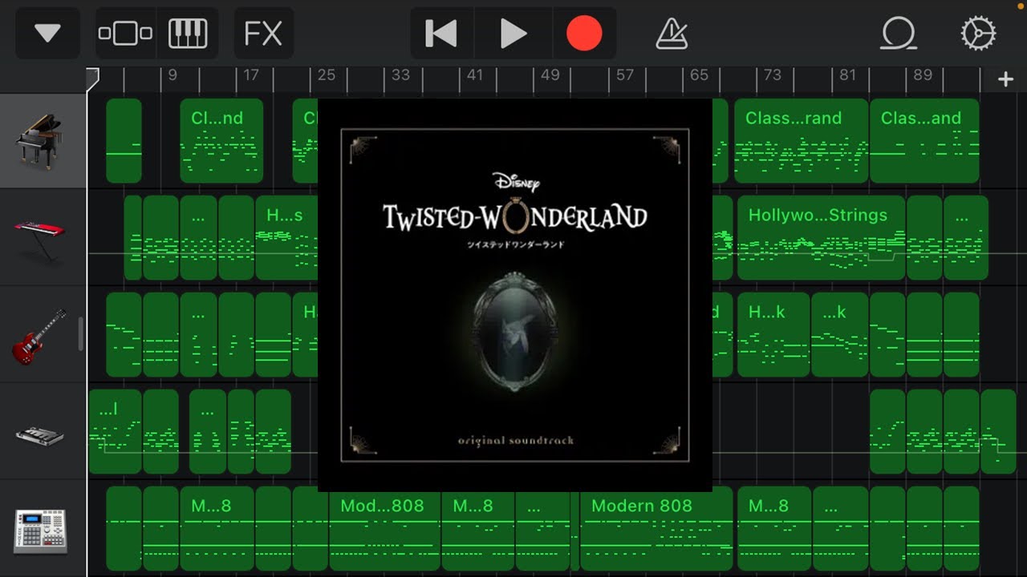Select the 'H...k' guitar region

point(773,335)
